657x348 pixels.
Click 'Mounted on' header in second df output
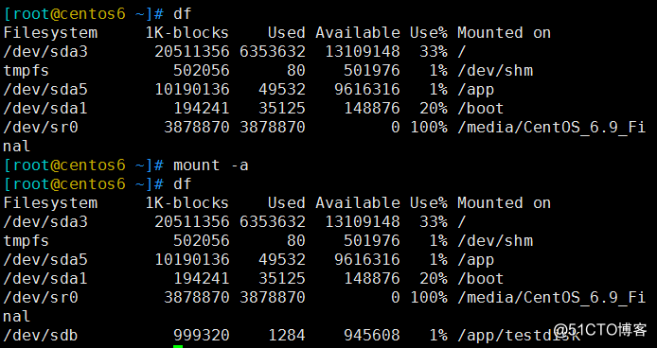tap(504, 203)
